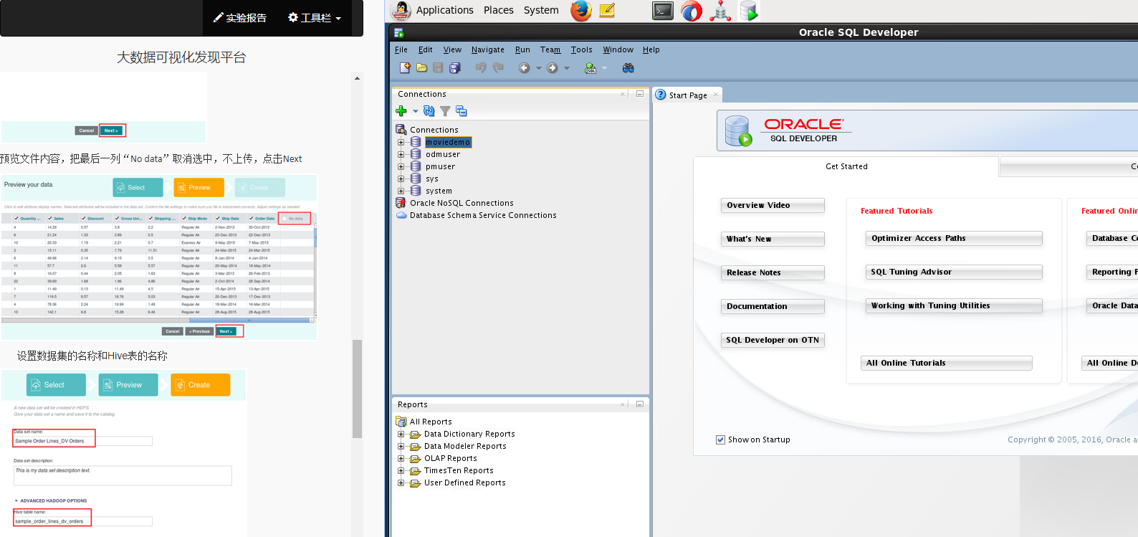Screen dimensions: 1138x537
Task: Open Release Notes button
Action: click(773, 272)
